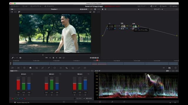This screenshot has width=188, height=105.
Task: Click the red playhead on mini timeline
Action: coord(97,60)
